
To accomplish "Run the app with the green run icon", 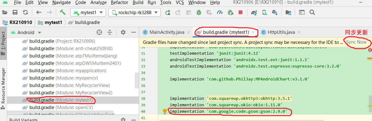I will 168,13.
